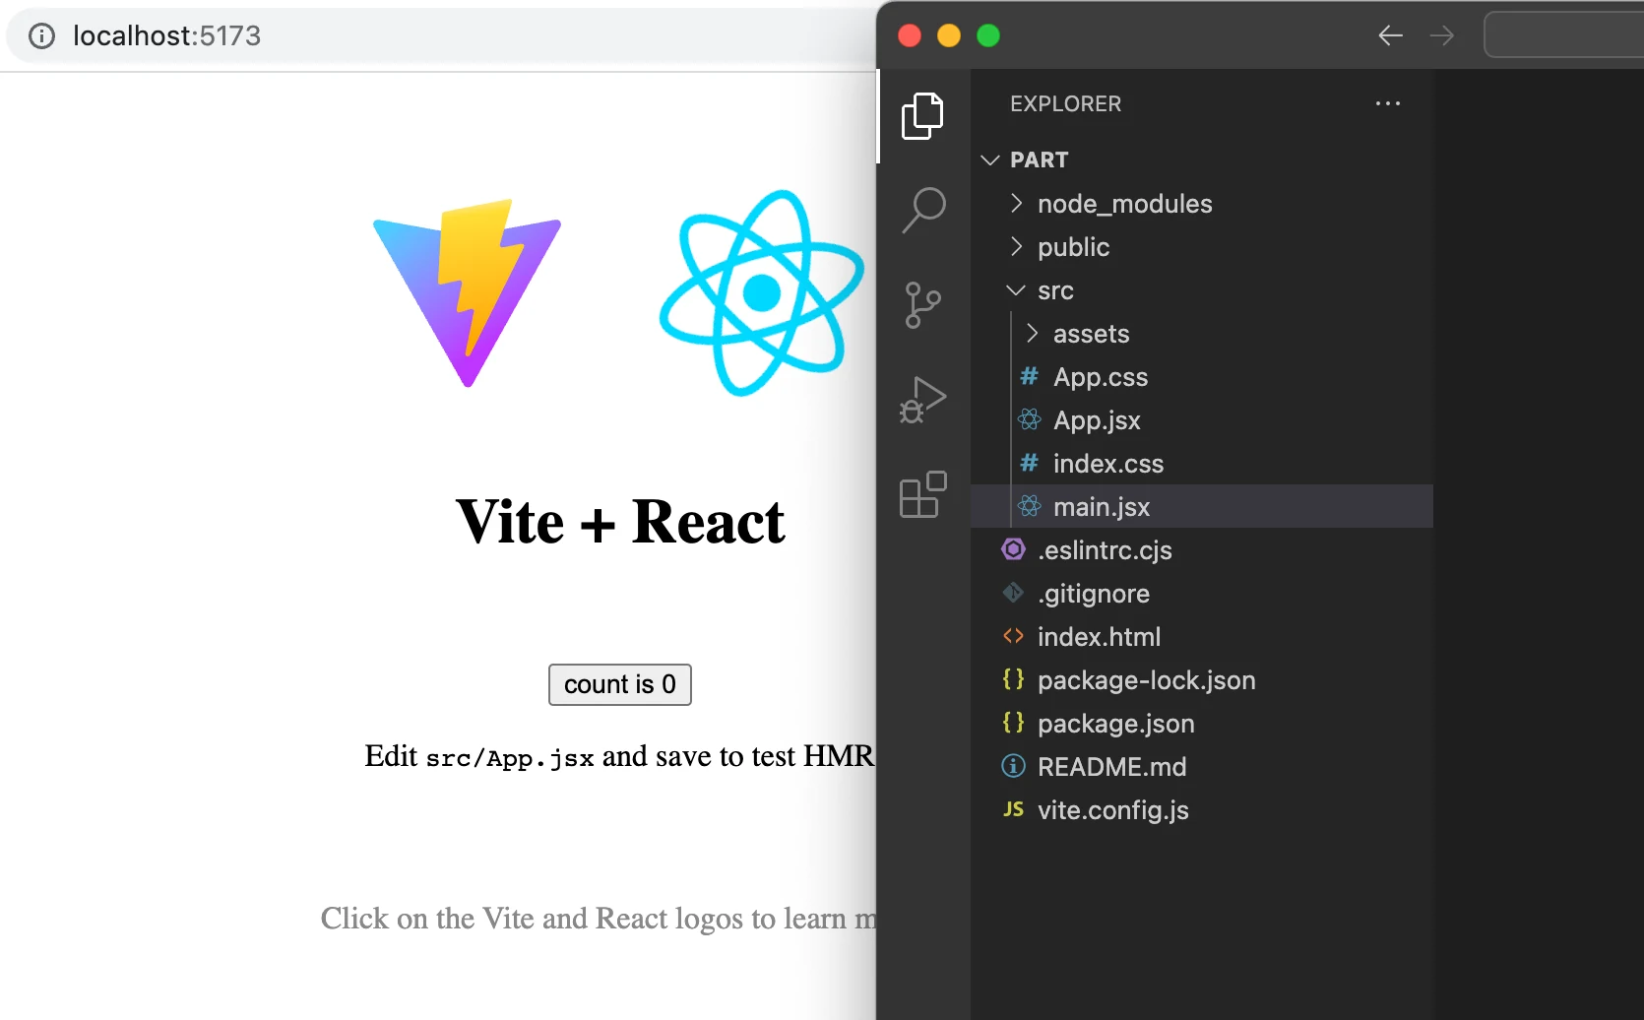Screen dimensions: 1644x1020
Task: Click the React icon beside App.jsx
Action: coord(1030,420)
